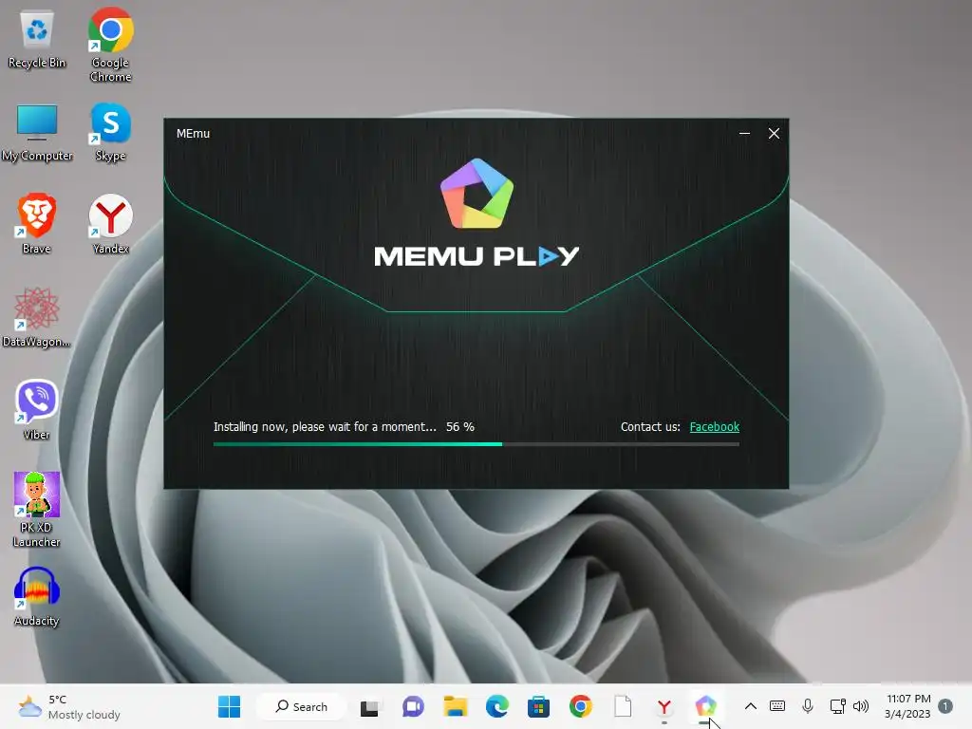Viewport: 972px width, 729px height.
Task: Click the MEMU PLAY wordmark text
Action: (477, 256)
